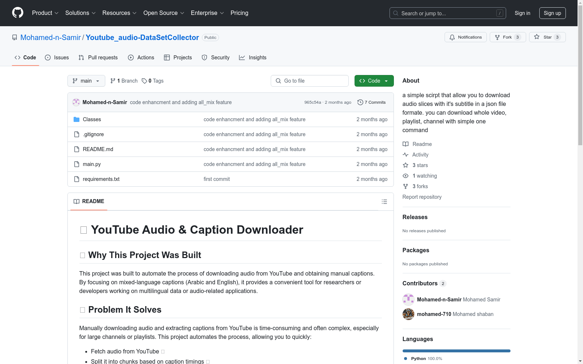The image size is (583, 364).
Task: Open the Pull requests tab
Action: 98,58
